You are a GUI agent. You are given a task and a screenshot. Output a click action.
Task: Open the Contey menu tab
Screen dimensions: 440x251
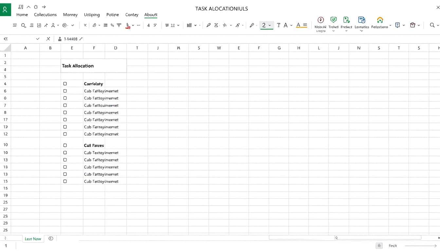coord(132,15)
